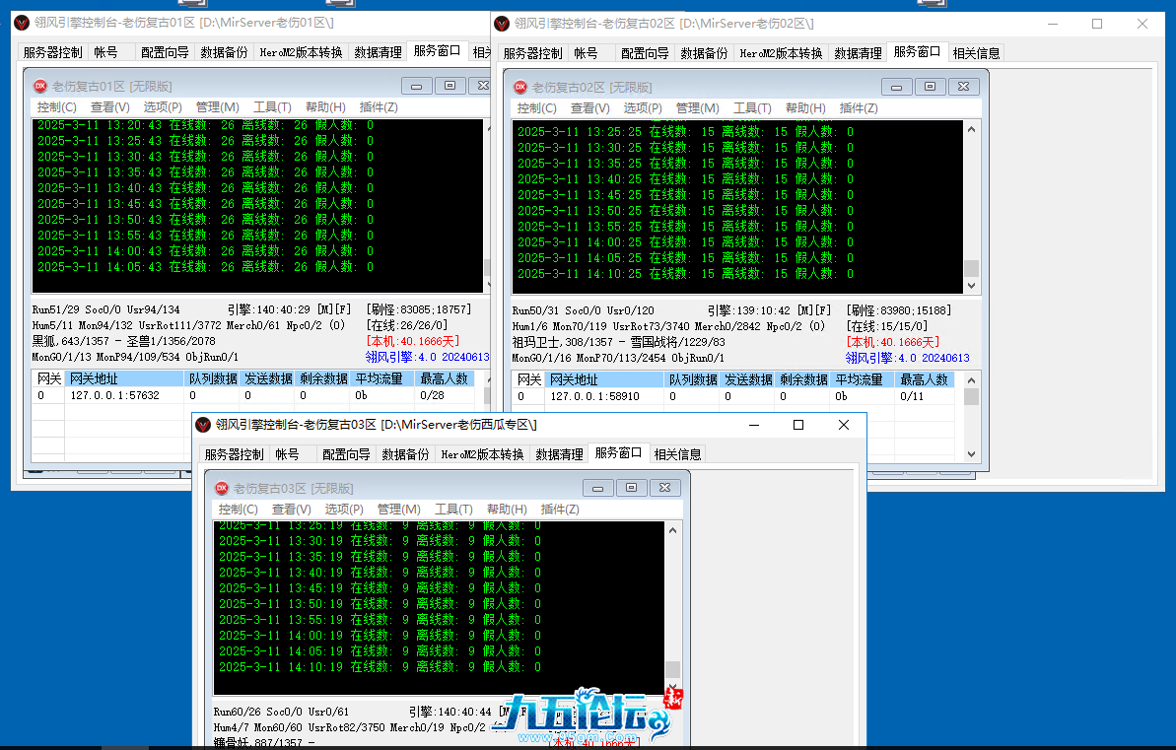Screen dimensions: 1176x750
Task: Open 数据清理 tab in 03区 window
Action: pyautogui.click(x=560, y=454)
